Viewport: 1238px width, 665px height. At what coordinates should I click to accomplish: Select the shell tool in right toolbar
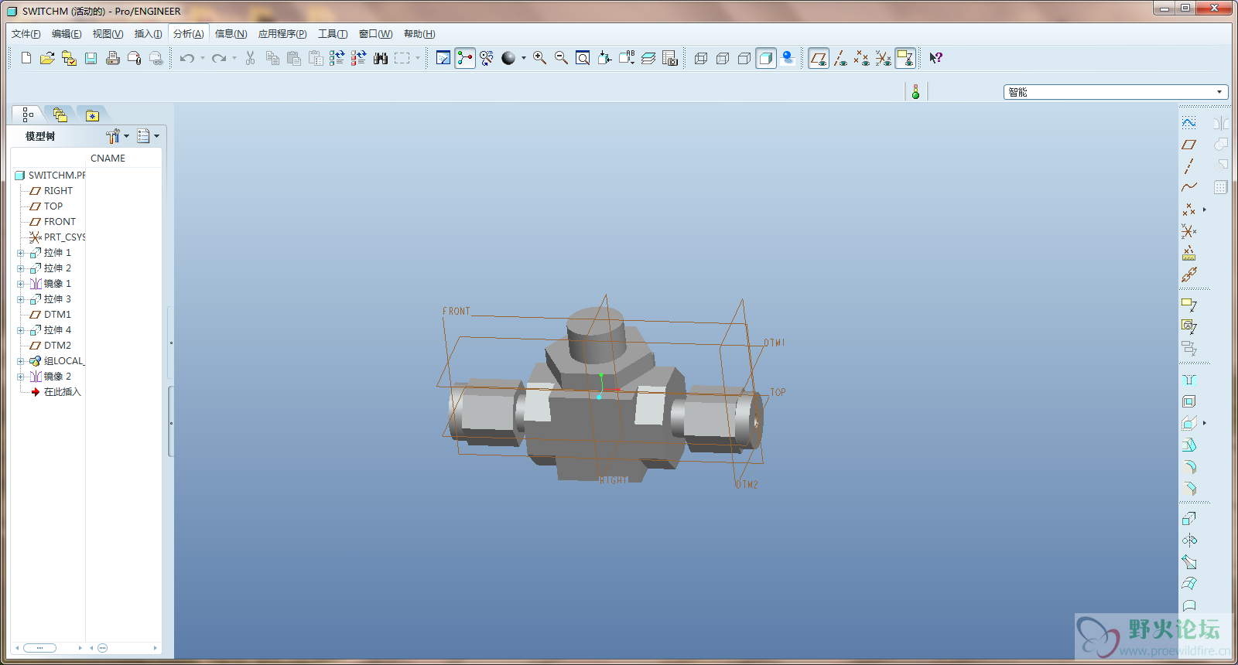click(1189, 401)
